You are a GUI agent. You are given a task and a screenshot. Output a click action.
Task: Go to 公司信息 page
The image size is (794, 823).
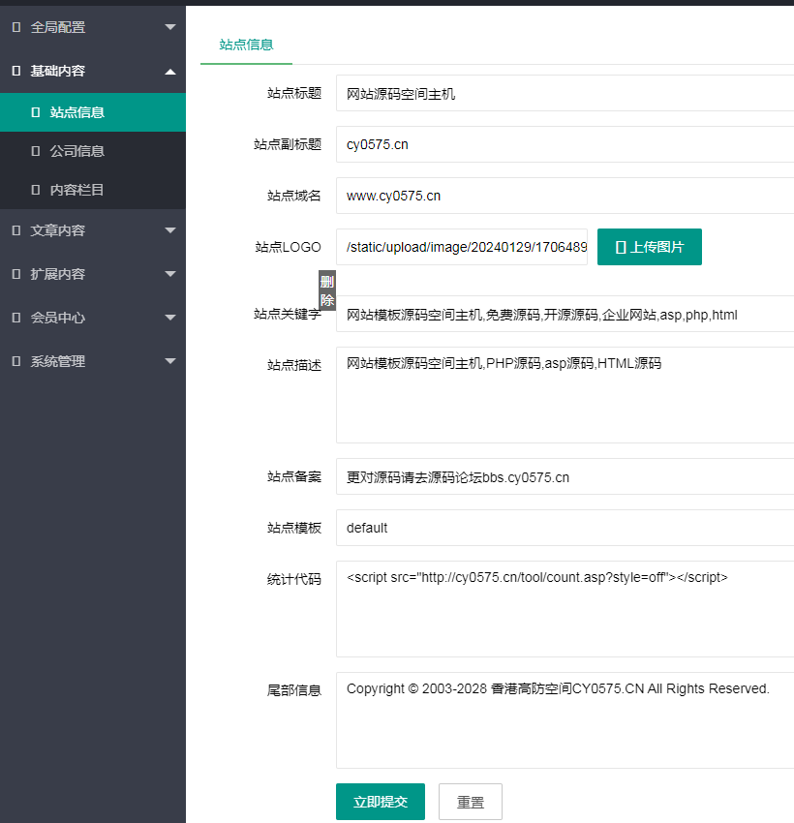(93, 151)
